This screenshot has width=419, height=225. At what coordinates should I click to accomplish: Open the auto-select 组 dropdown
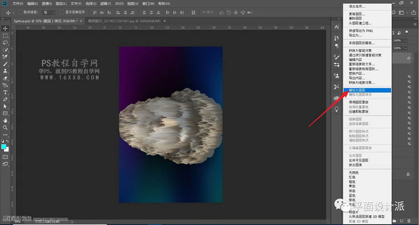48,12
